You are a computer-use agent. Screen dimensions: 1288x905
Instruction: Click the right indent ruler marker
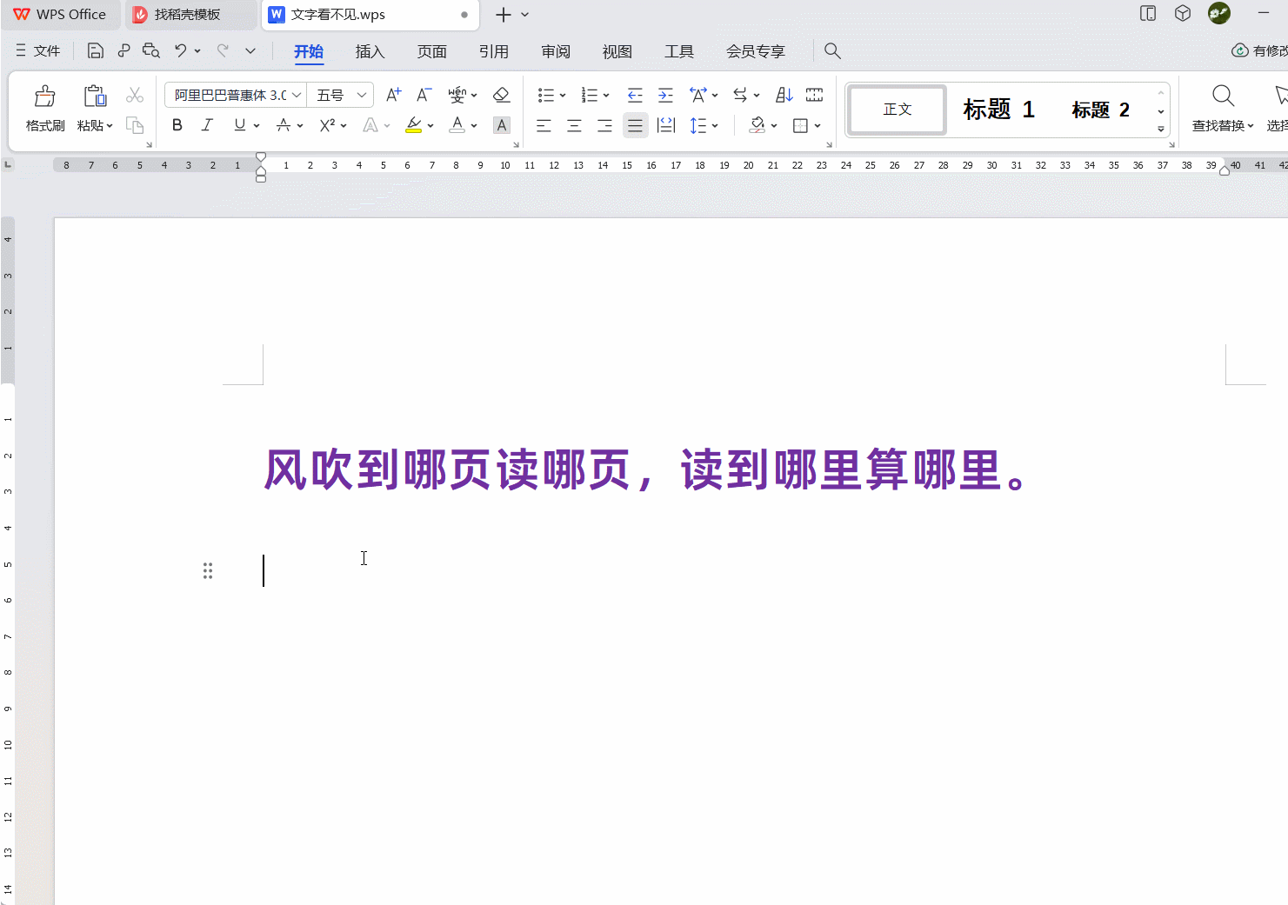[x=1225, y=170]
